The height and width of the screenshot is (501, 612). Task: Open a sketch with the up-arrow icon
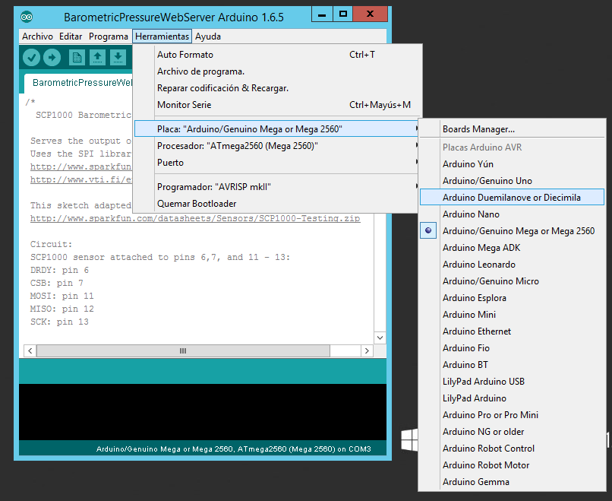[x=98, y=58]
